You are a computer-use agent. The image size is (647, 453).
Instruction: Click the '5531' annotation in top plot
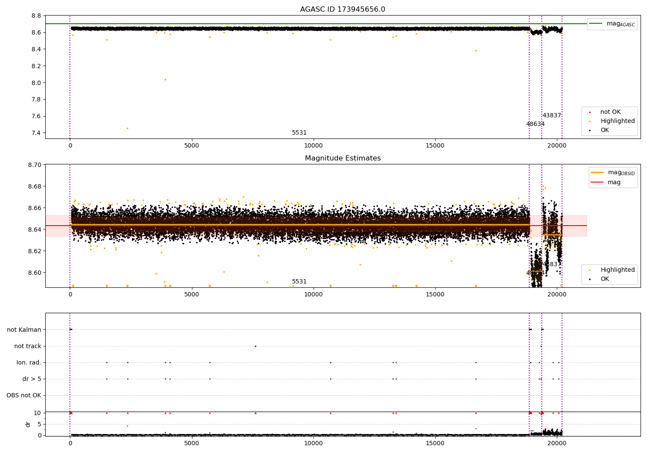[x=299, y=133]
